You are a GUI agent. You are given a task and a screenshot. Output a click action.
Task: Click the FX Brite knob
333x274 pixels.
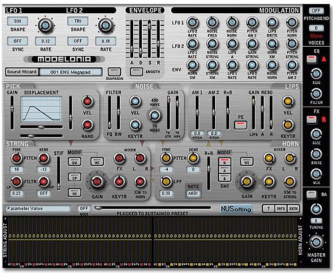coord(316,154)
